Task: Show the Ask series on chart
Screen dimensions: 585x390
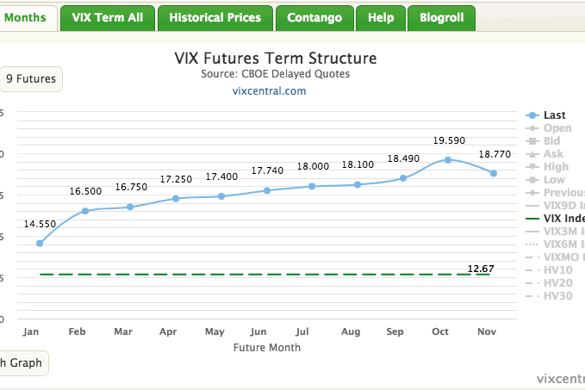Action: (553, 154)
